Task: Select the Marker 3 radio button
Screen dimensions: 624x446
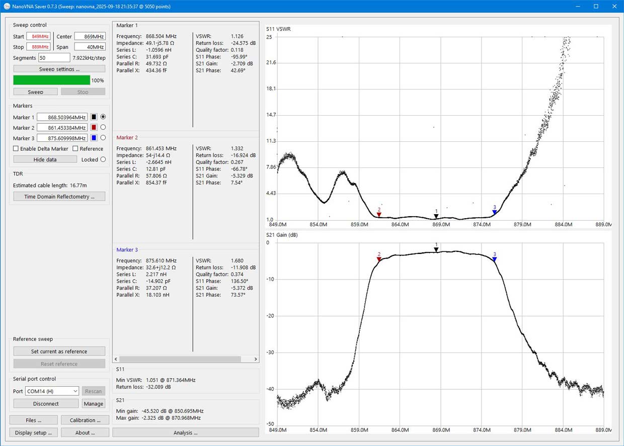Action: point(103,138)
